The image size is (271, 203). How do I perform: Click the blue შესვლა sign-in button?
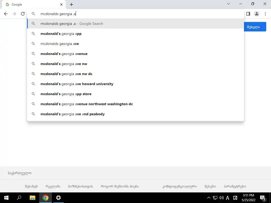pyautogui.click(x=255, y=27)
